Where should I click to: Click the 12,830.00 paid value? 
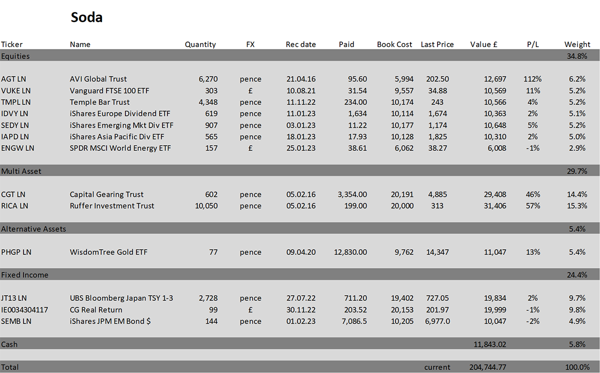pos(350,252)
